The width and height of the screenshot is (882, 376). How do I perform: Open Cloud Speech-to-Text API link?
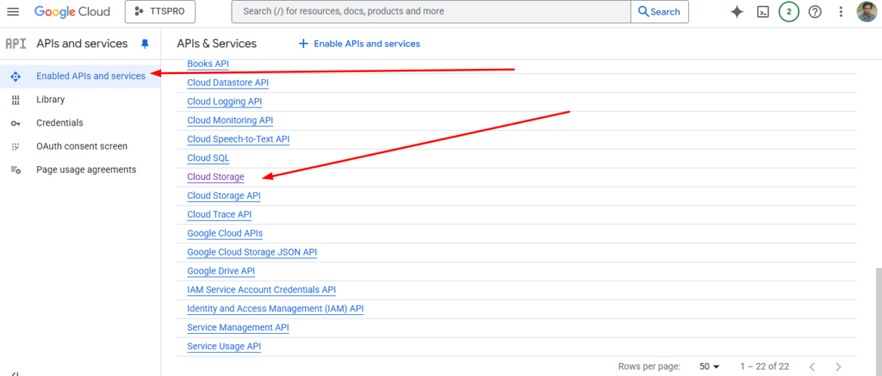[x=239, y=139]
